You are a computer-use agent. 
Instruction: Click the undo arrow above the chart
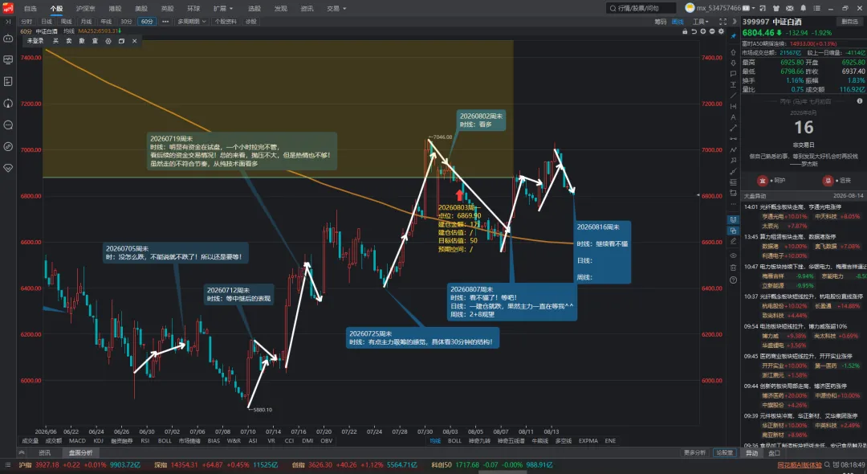tap(694, 31)
